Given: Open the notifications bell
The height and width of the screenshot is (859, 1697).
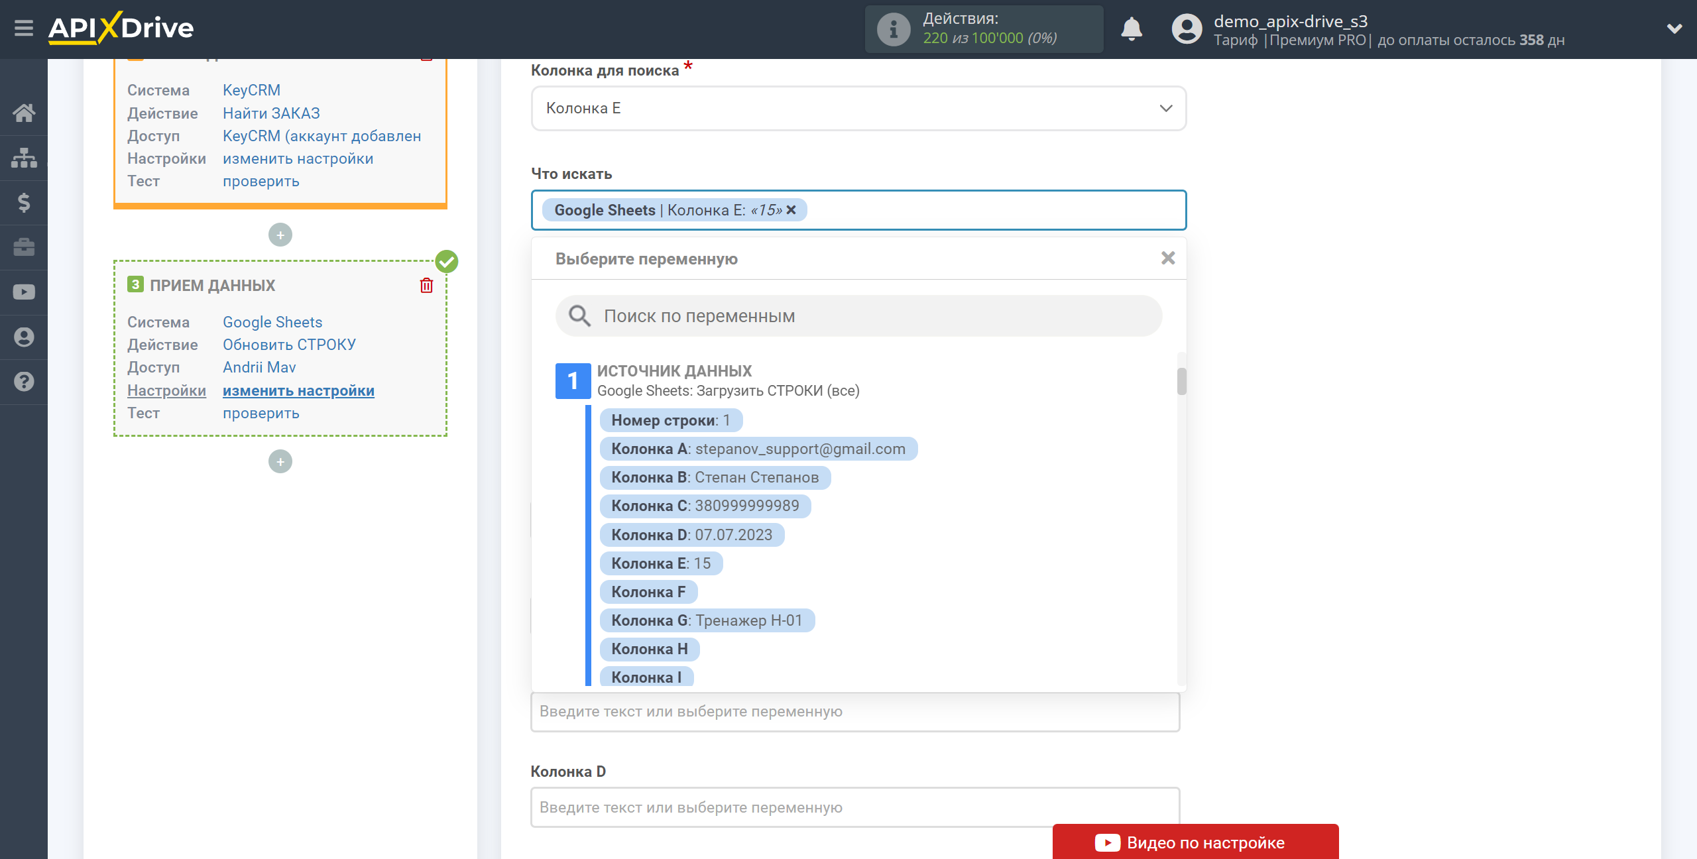Looking at the screenshot, I should tap(1132, 29).
